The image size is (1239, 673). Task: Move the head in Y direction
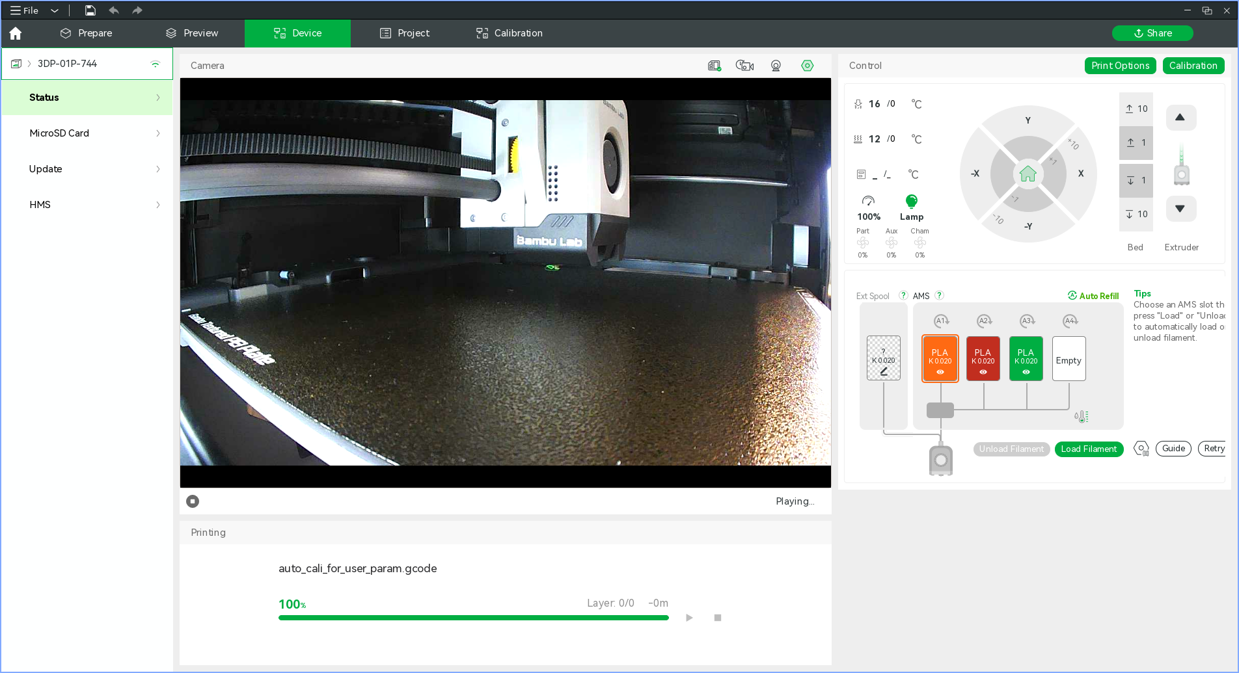(1028, 120)
